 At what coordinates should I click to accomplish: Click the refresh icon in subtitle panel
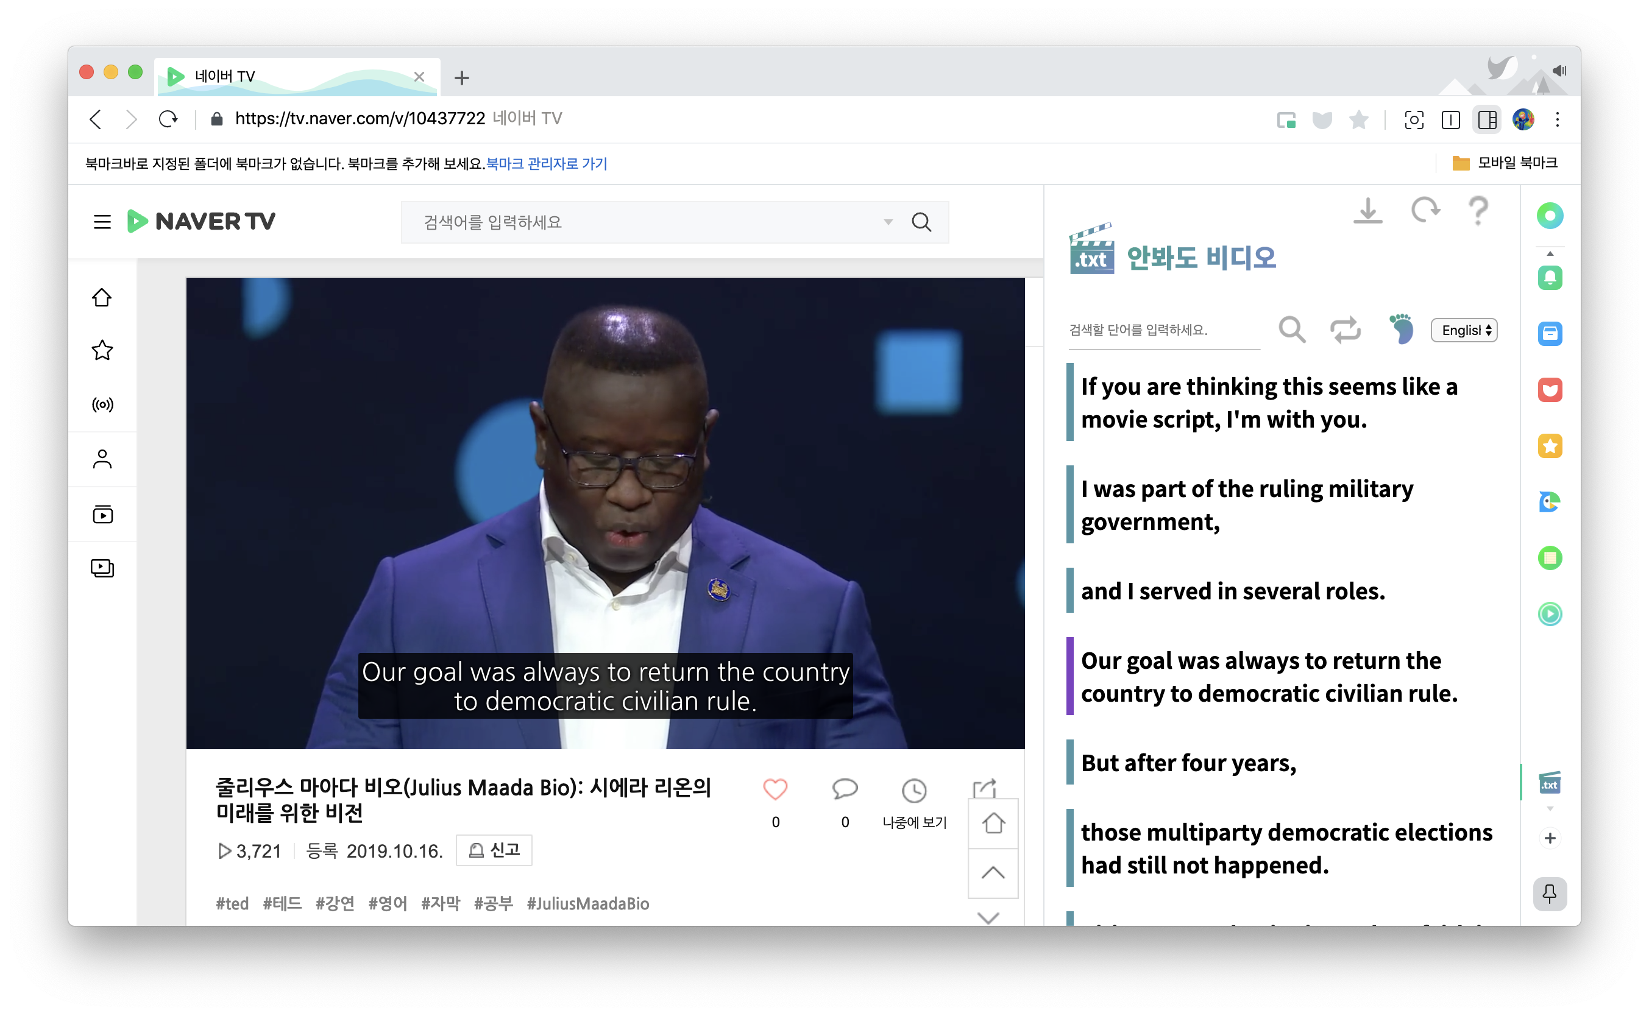[x=1425, y=210]
